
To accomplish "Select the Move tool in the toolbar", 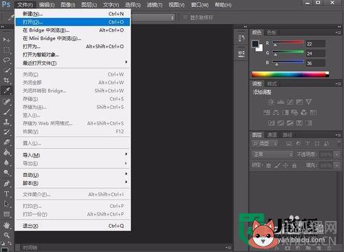I will [x=6, y=40].
